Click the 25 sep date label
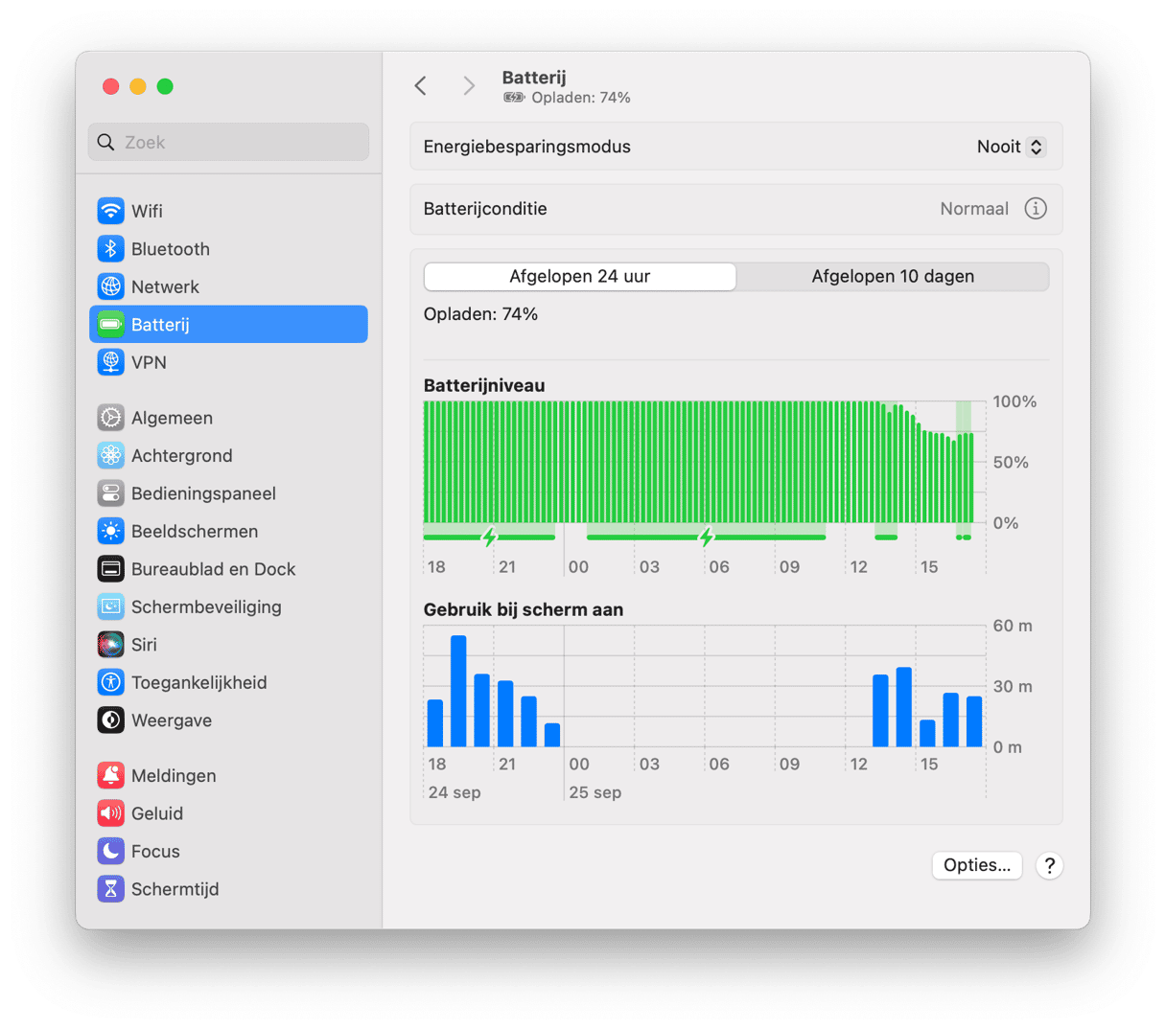This screenshot has height=1029, width=1166. tap(595, 792)
